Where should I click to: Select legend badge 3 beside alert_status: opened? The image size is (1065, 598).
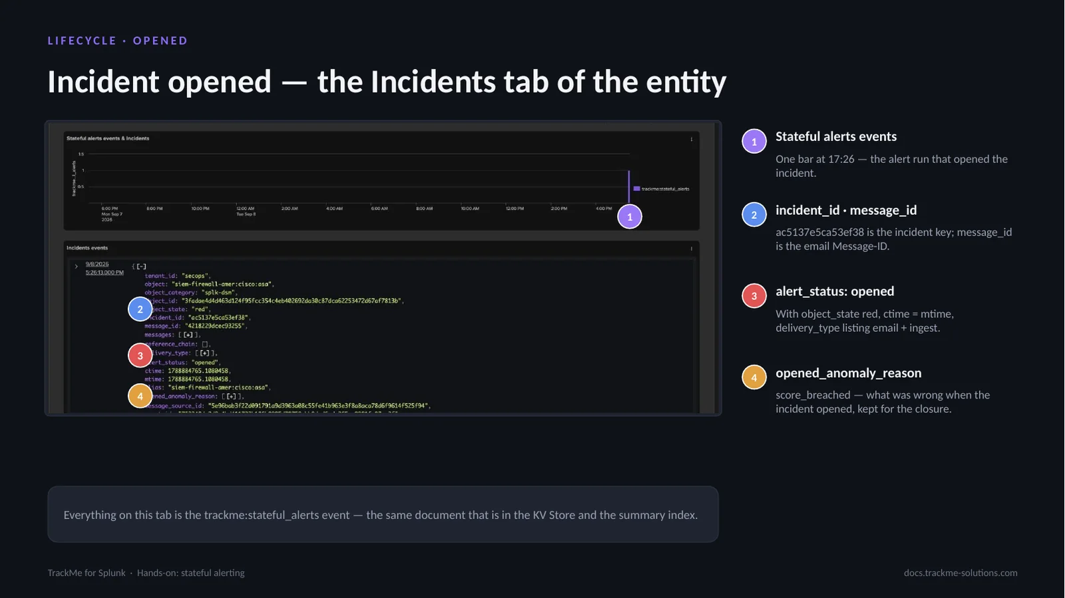click(754, 296)
